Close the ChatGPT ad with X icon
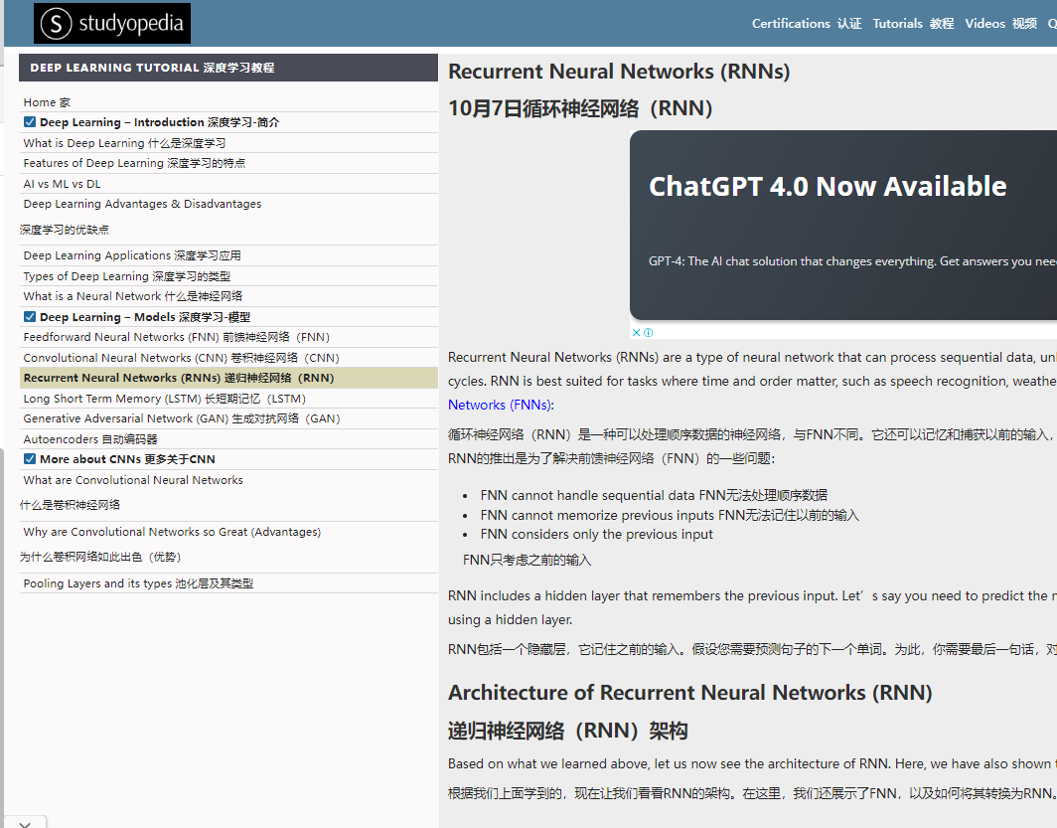Image resolution: width=1057 pixels, height=828 pixels. (x=636, y=332)
